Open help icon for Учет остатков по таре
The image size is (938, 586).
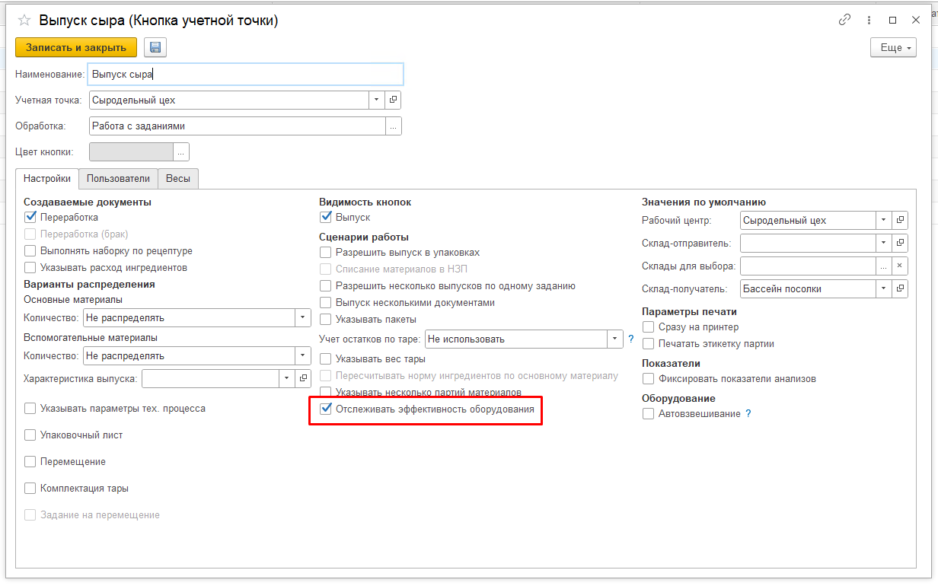[630, 339]
